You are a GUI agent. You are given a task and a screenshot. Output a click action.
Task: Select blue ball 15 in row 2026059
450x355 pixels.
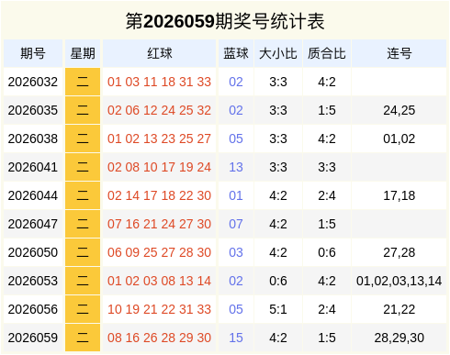(236, 338)
